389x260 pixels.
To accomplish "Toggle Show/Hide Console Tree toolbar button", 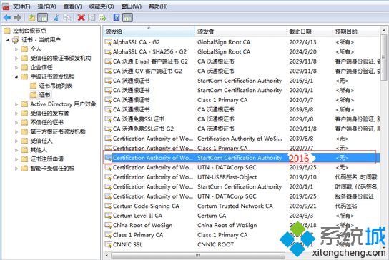I will 43,18.
